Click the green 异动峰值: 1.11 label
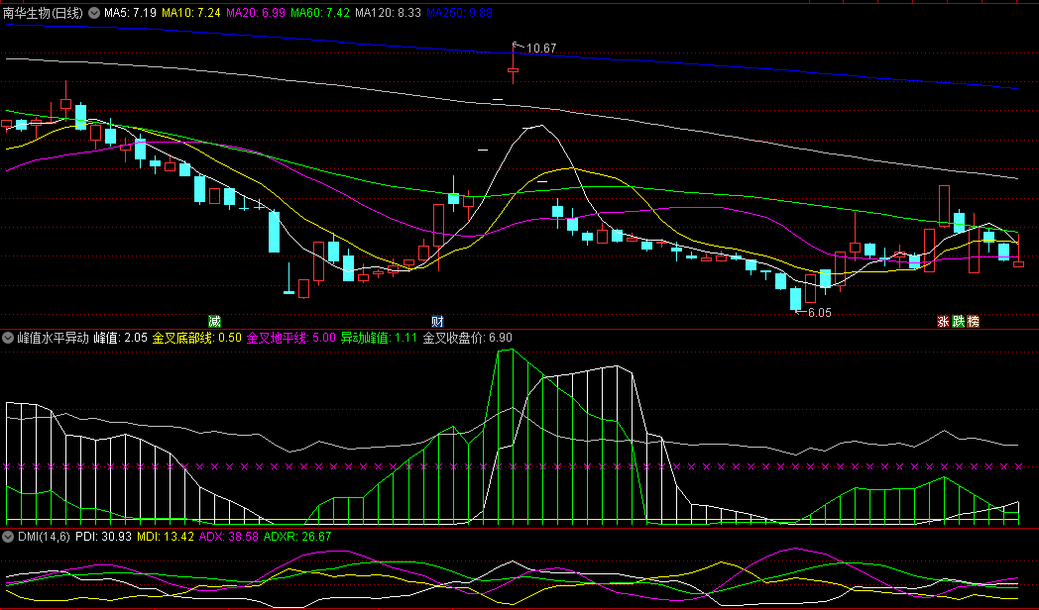This screenshot has height=610, width=1039. [x=379, y=338]
